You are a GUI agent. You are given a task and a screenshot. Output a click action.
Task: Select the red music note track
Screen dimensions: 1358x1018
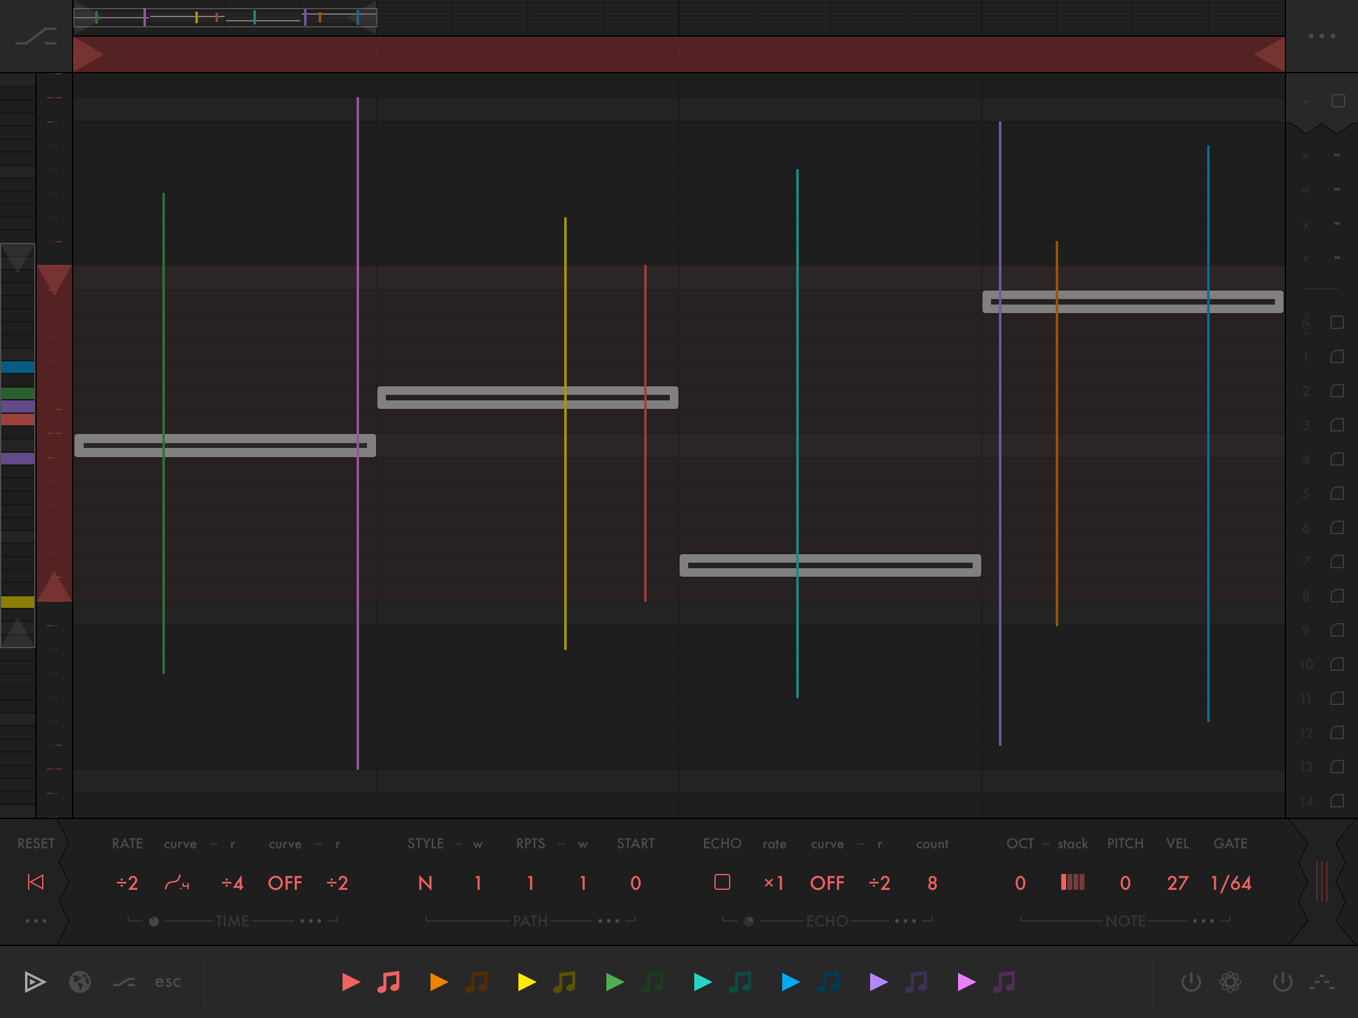[388, 982]
